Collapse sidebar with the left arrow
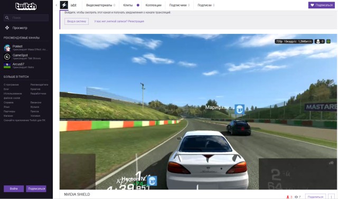The image size is (338, 199). [x=57, y=5]
